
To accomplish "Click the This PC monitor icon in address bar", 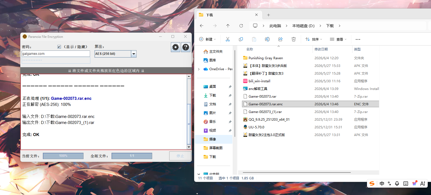I will click(255, 26).
